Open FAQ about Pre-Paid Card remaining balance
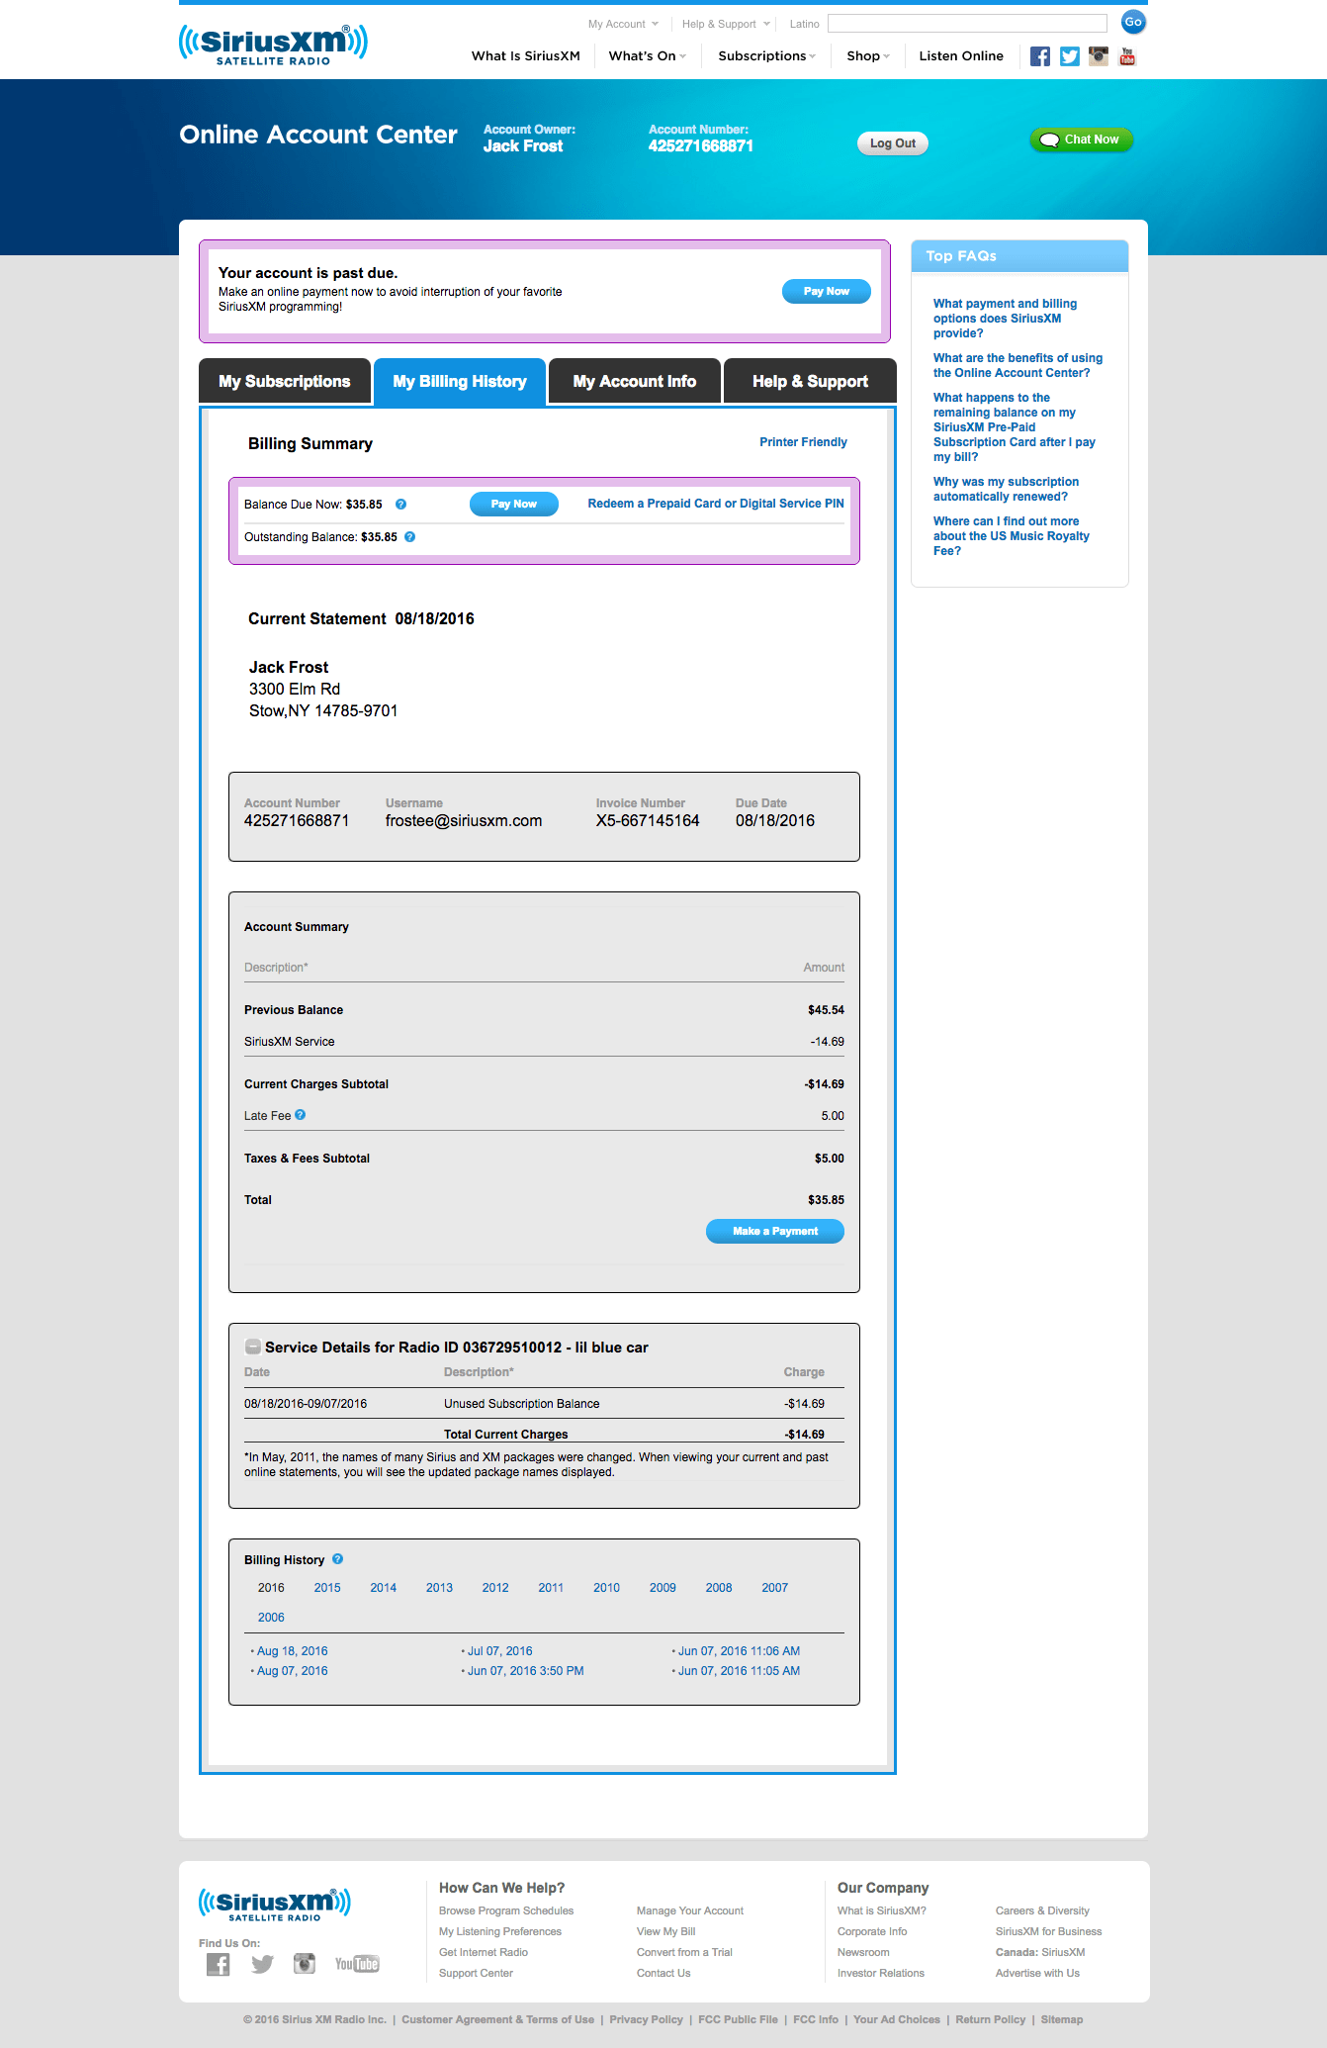The image size is (1327, 2048). pos(1015,427)
